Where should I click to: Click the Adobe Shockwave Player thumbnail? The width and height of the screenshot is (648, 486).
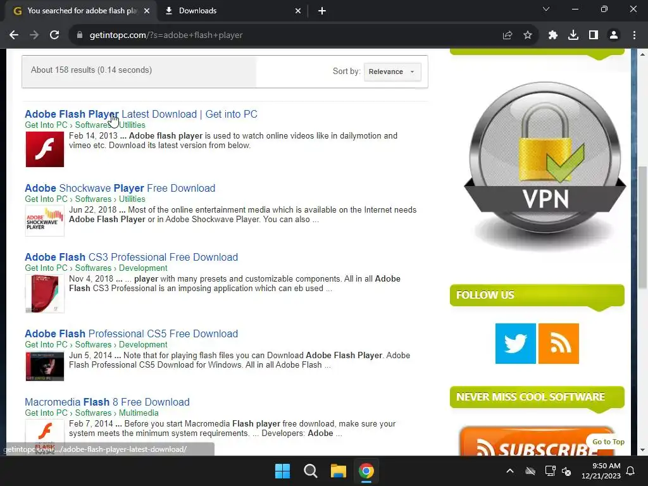click(x=45, y=221)
